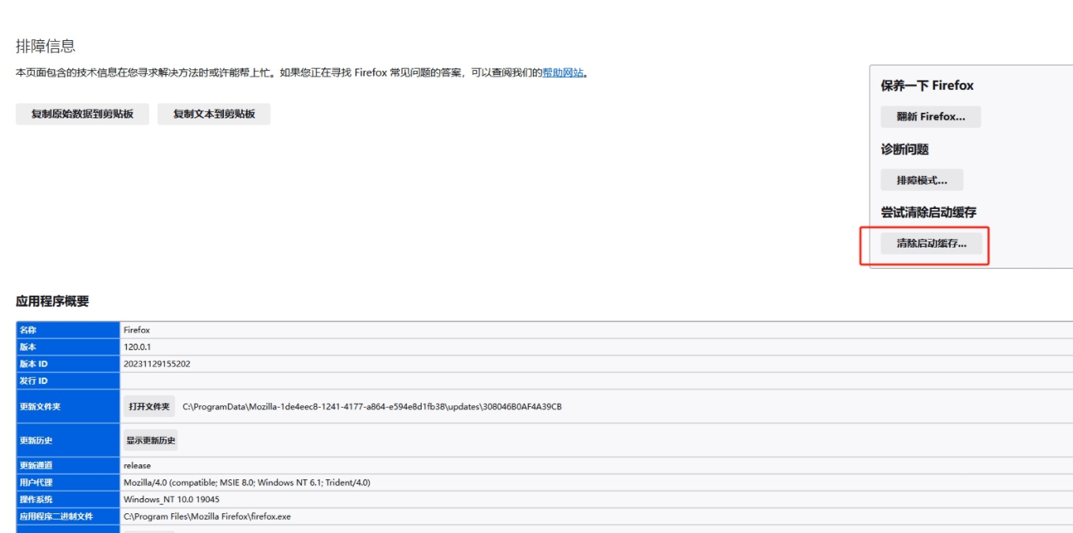Select the intro paragraph starting 本页面包含的技术信息
Viewport: 1073px width, 533px height.
(303, 73)
